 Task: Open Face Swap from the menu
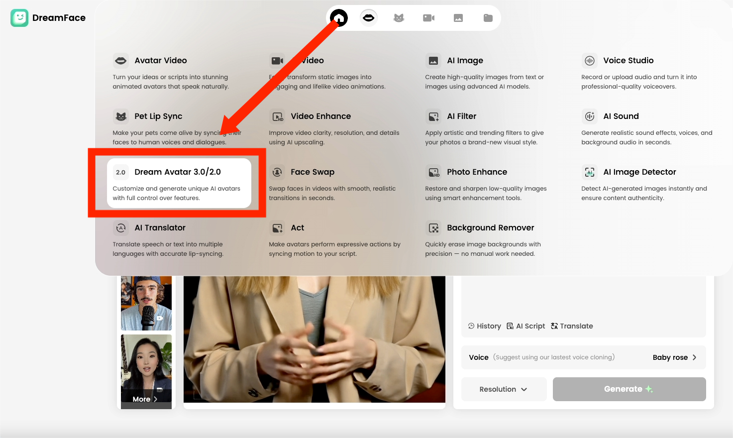click(313, 172)
